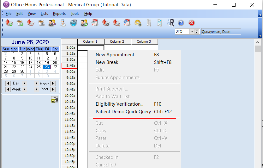The height and width of the screenshot is (168, 263).
Task: Click the red book with binoculars icon
Action: pos(106,23)
